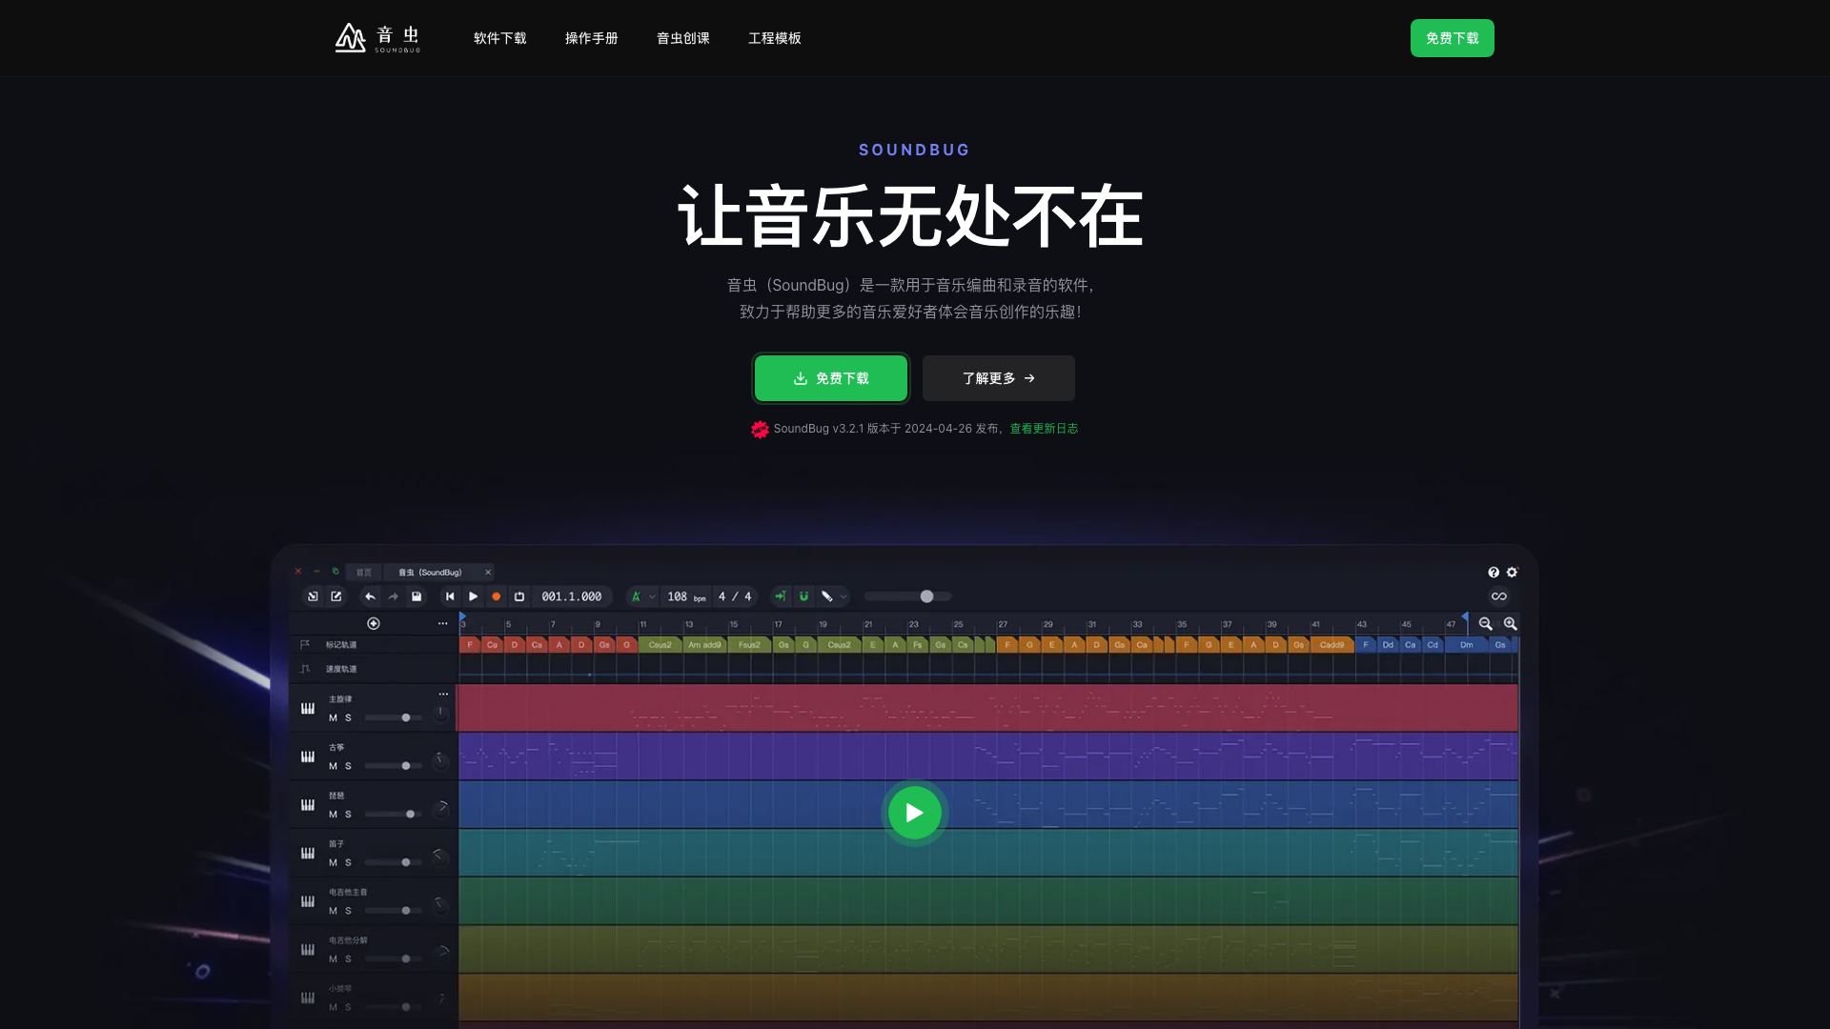The width and height of the screenshot is (1830, 1029).
Task: Click the hero 免费下载 button with download icon
Action: pyautogui.click(x=831, y=378)
